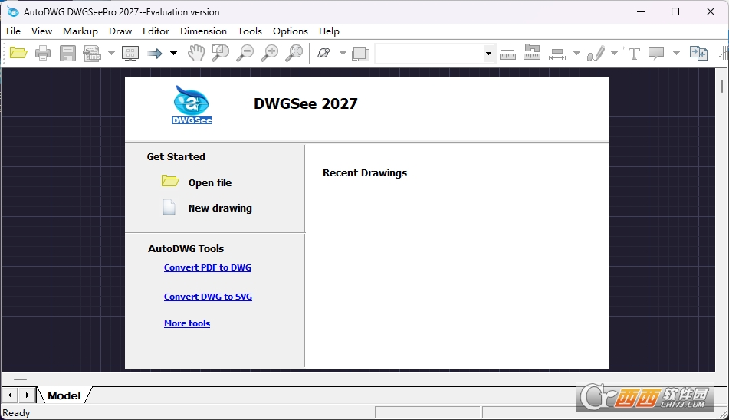
Task: Click the thumbnail browser monitor icon
Action: [130, 53]
